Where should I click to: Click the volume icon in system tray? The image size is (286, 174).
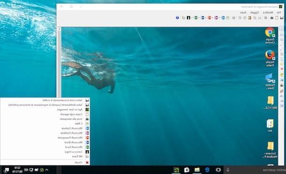26,170
